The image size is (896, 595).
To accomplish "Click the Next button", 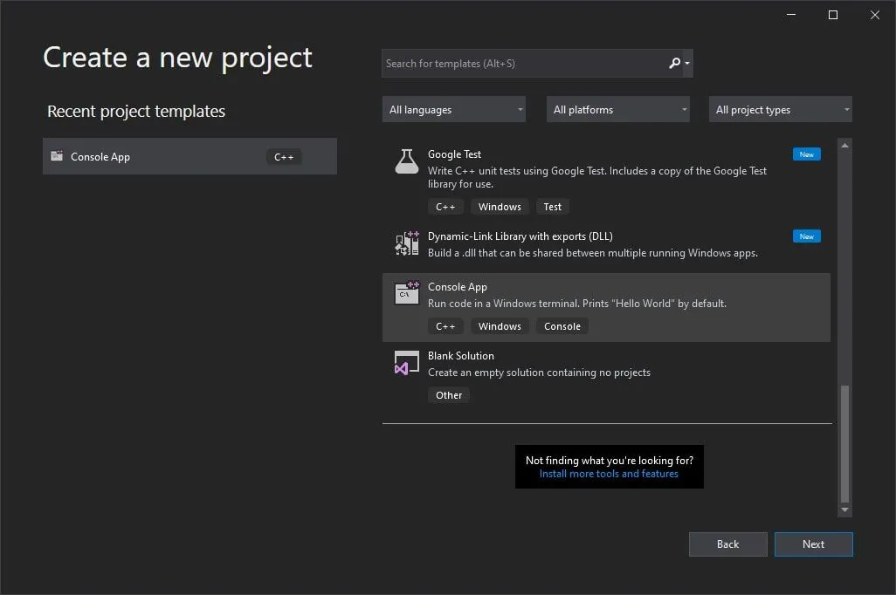I will [813, 544].
